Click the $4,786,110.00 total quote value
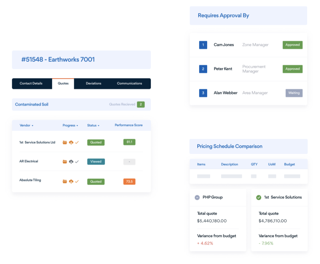The height and width of the screenshot is (264, 320). coord(273,221)
